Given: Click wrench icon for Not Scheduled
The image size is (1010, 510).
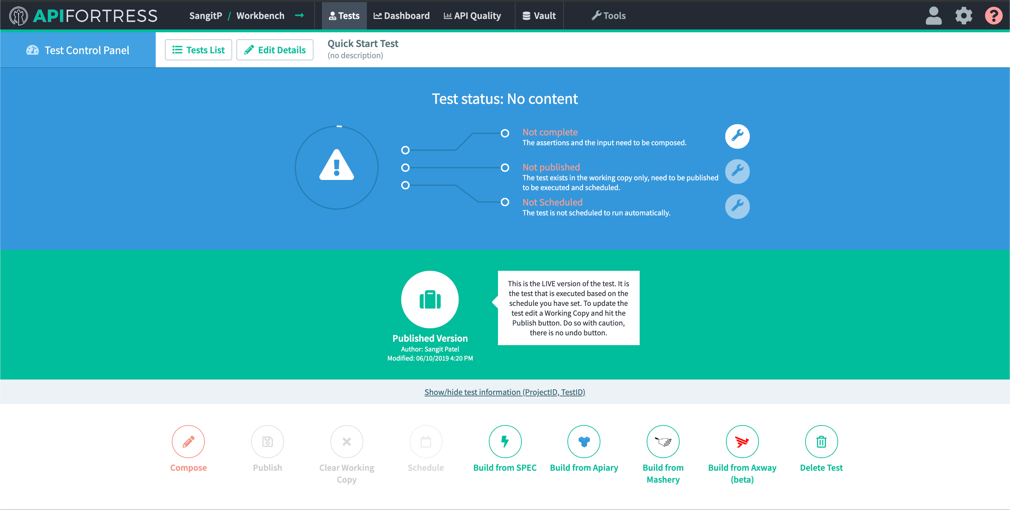Looking at the screenshot, I should 737,206.
